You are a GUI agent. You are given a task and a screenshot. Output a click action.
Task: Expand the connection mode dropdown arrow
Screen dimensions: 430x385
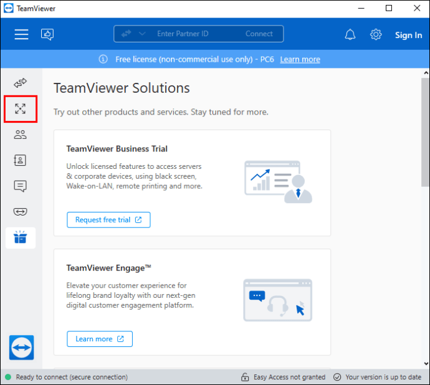[x=141, y=34]
